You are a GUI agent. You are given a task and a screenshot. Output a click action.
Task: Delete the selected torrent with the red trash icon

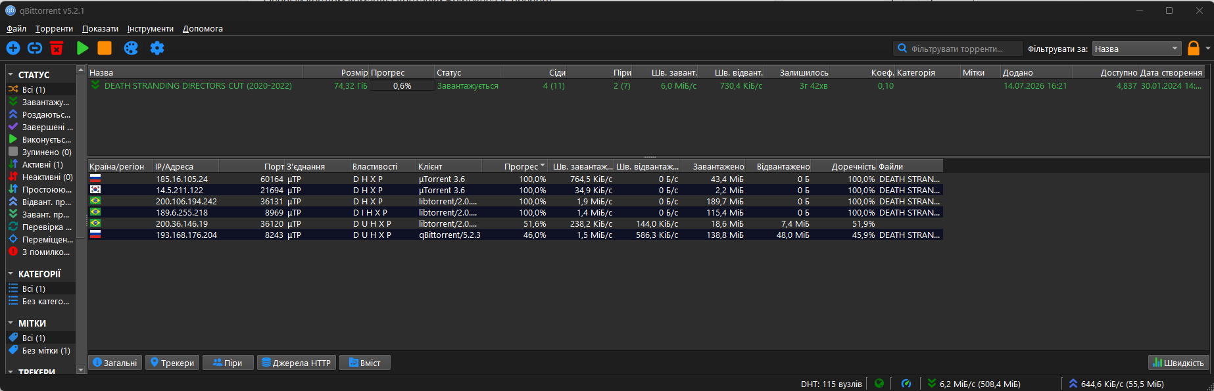pos(57,48)
